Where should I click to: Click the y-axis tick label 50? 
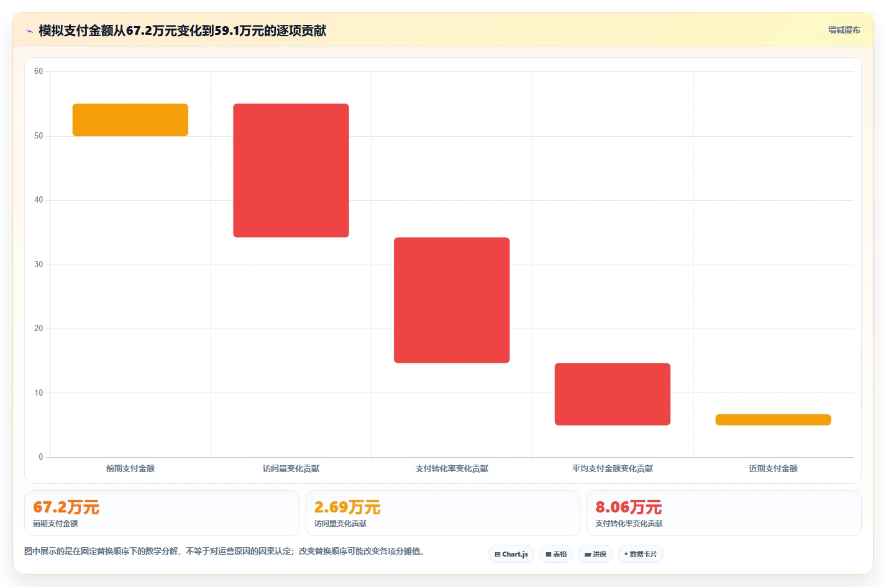[39, 136]
